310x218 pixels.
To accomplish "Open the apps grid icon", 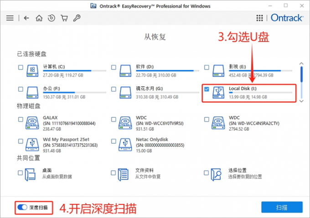I will 259,18.
